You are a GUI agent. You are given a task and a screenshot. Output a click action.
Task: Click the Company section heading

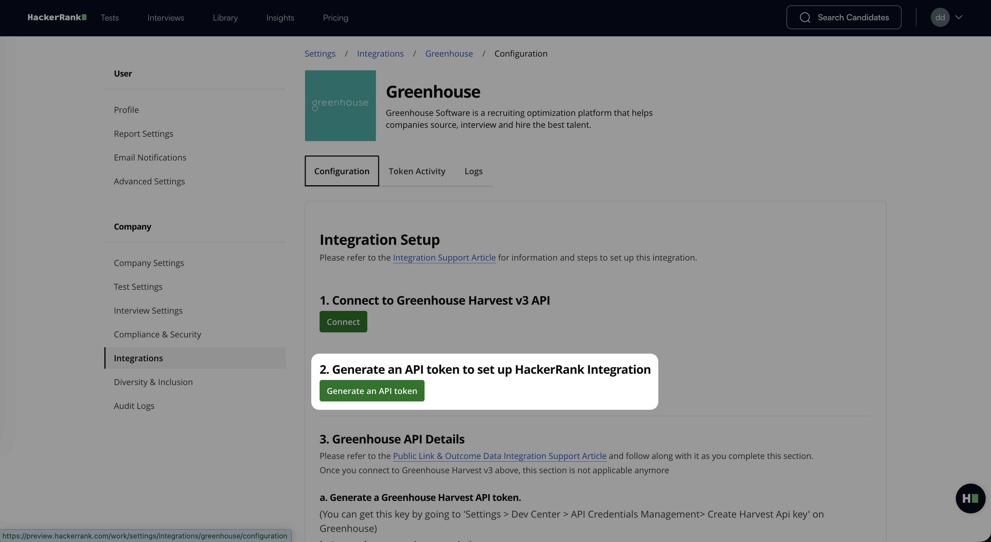(x=132, y=227)
